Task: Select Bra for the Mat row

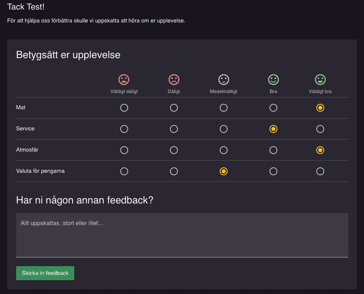Action: click(x=273, y=108)
